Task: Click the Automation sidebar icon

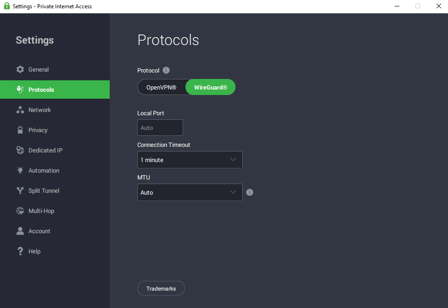Action: (20, 170)
